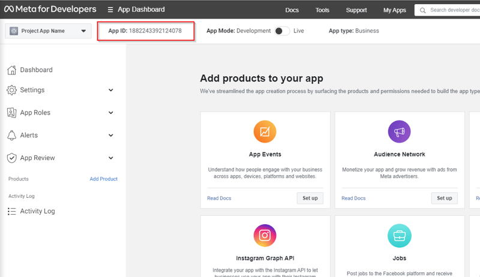Open Read Docs for Audience Network
Viewport: 480px width, 277px height.
click(x=353, y=198)
